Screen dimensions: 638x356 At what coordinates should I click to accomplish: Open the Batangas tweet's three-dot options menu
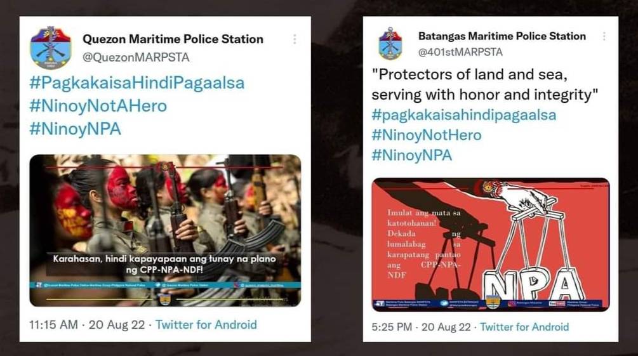click(x=604, y=36)
